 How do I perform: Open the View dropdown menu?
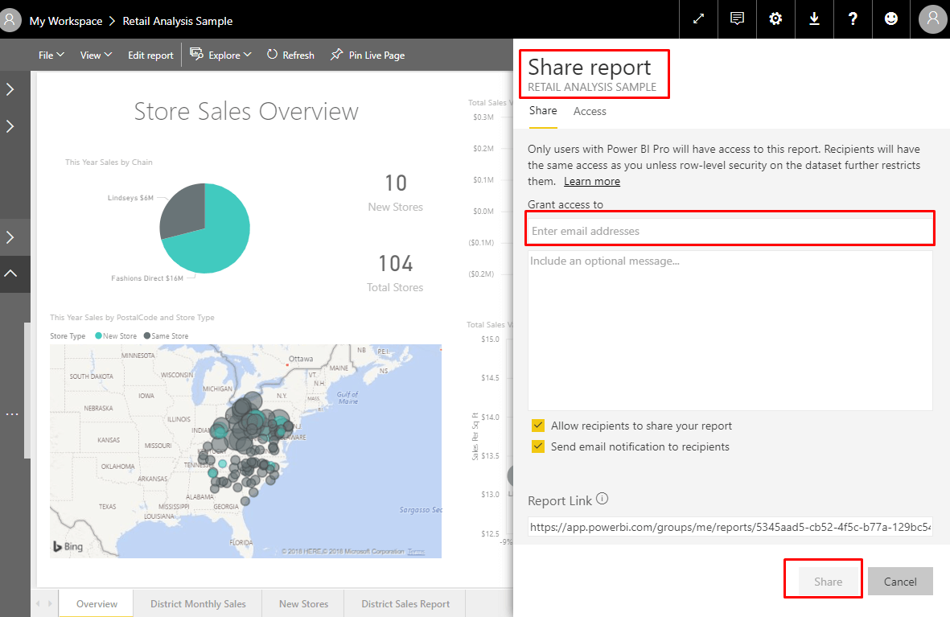click(96, 56)
